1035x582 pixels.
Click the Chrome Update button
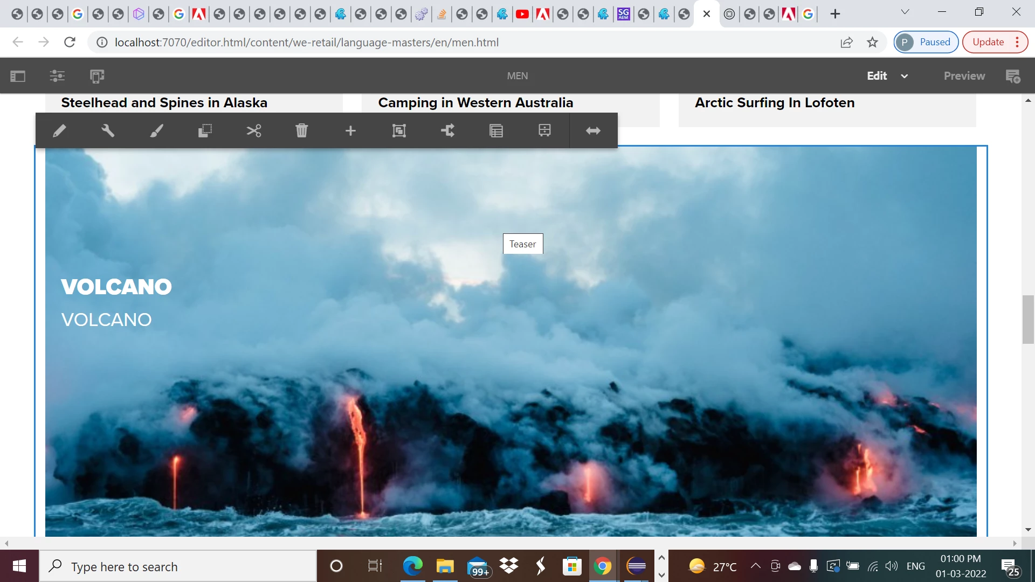[x=988, y=42]
